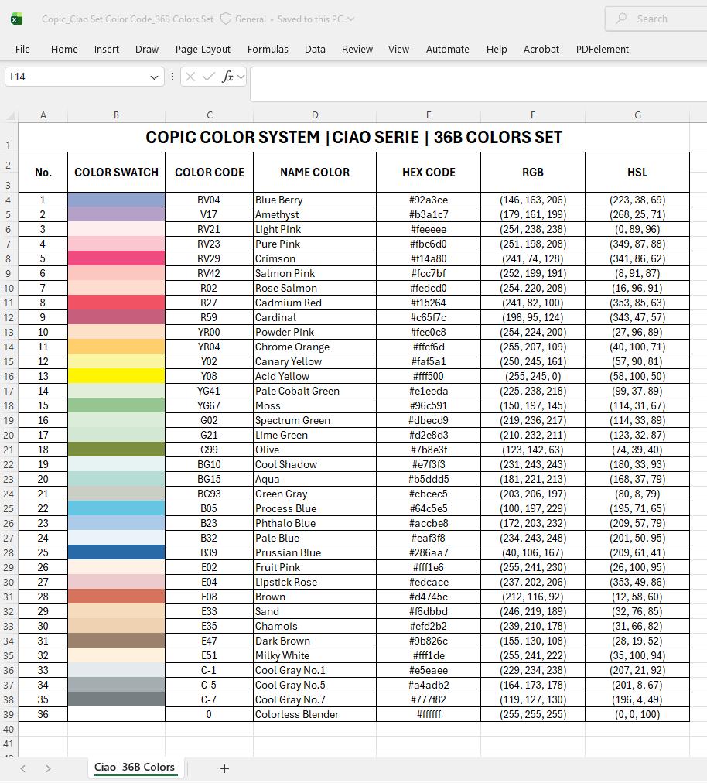Click the Crimson RV29 color swatch
The image size is (707, 783).
(116, 258)
